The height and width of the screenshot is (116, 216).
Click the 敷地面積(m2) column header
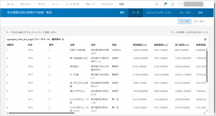[x=140, y=45]
